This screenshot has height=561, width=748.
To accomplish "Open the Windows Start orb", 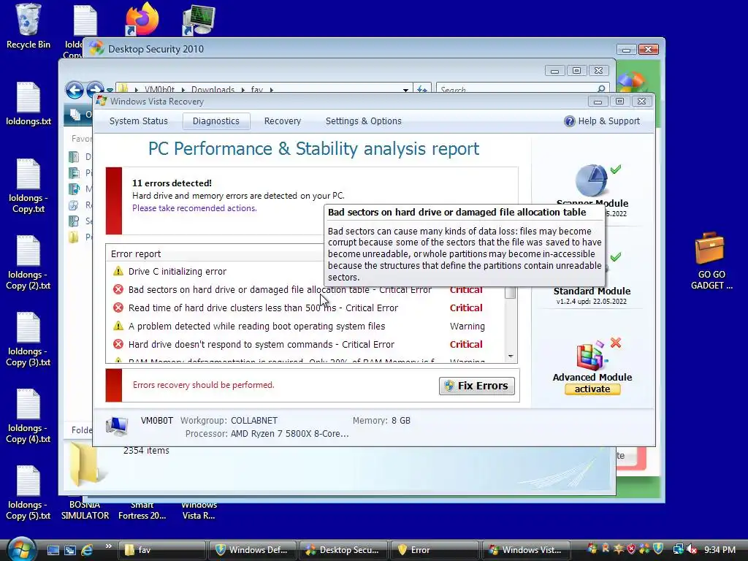I will coord(20,549).
